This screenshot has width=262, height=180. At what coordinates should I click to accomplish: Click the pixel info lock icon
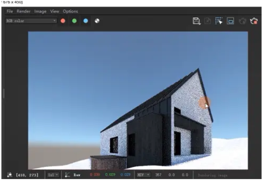pos(10,175)
